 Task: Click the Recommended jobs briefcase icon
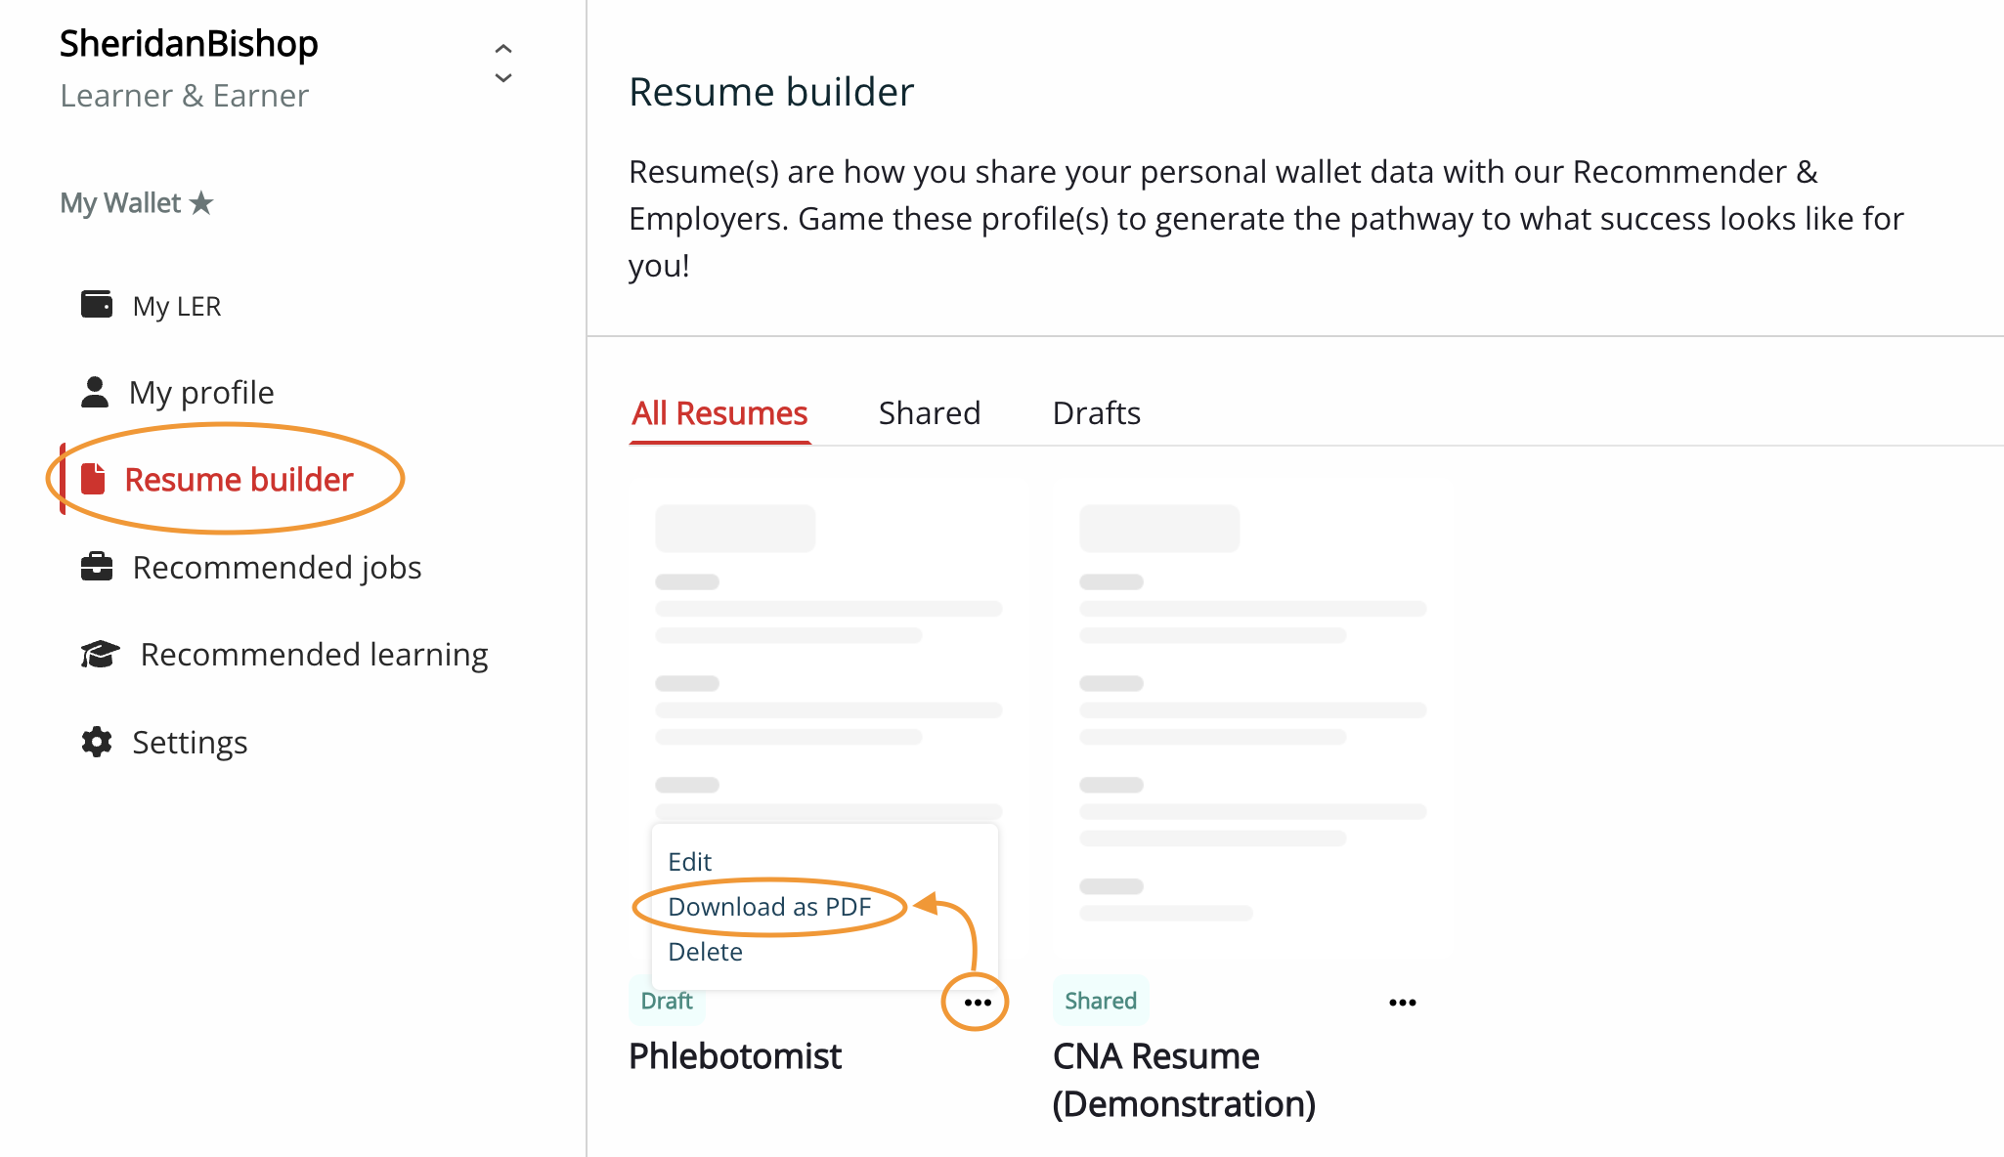point(97,567)
